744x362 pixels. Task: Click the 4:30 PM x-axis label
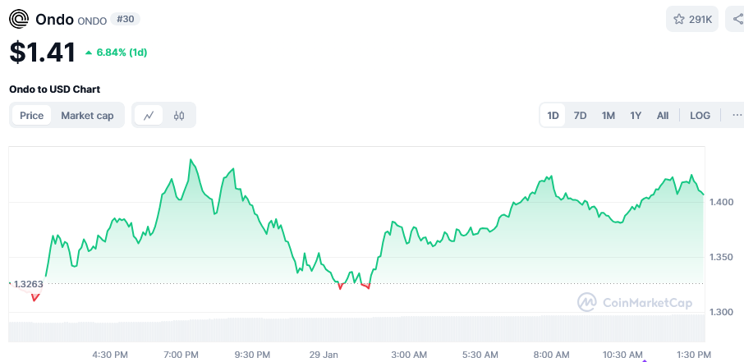pyautogui.click(x=110, y=355)
